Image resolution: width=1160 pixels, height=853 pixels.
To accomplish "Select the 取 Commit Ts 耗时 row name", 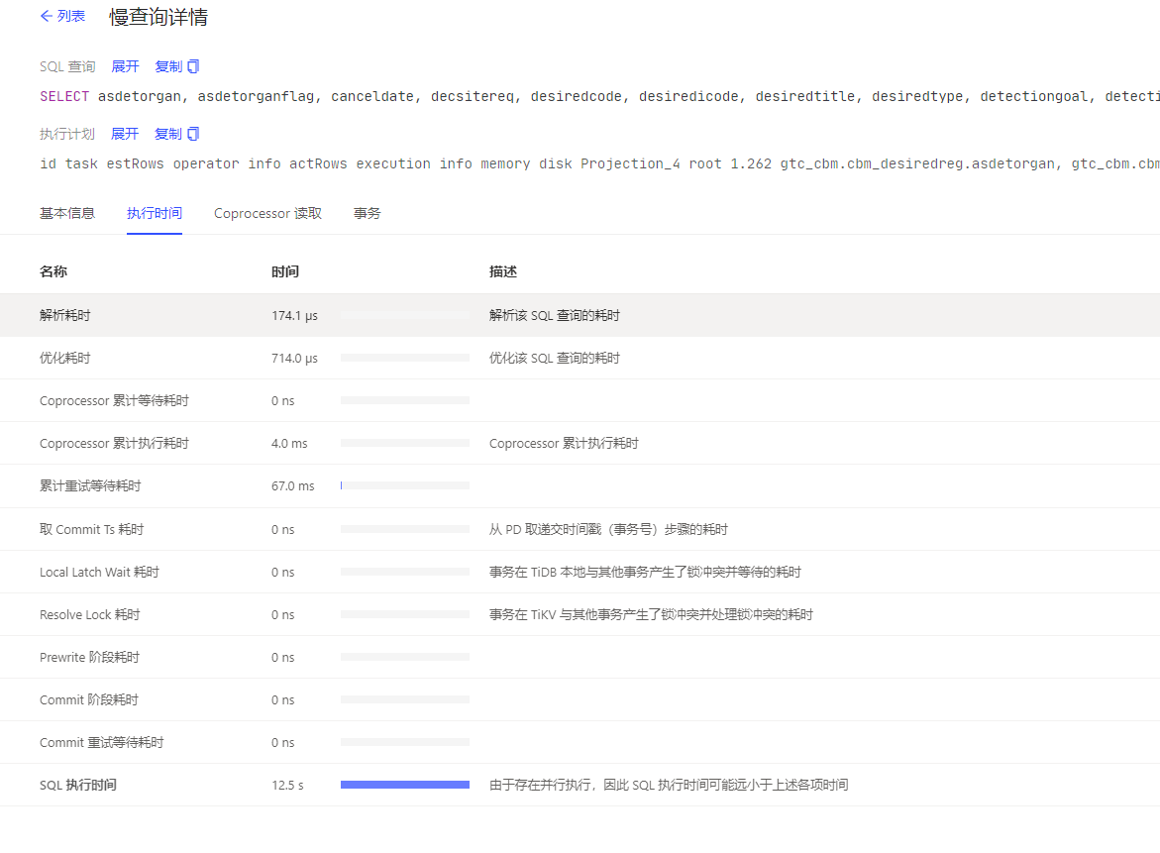I will [92, 529].
